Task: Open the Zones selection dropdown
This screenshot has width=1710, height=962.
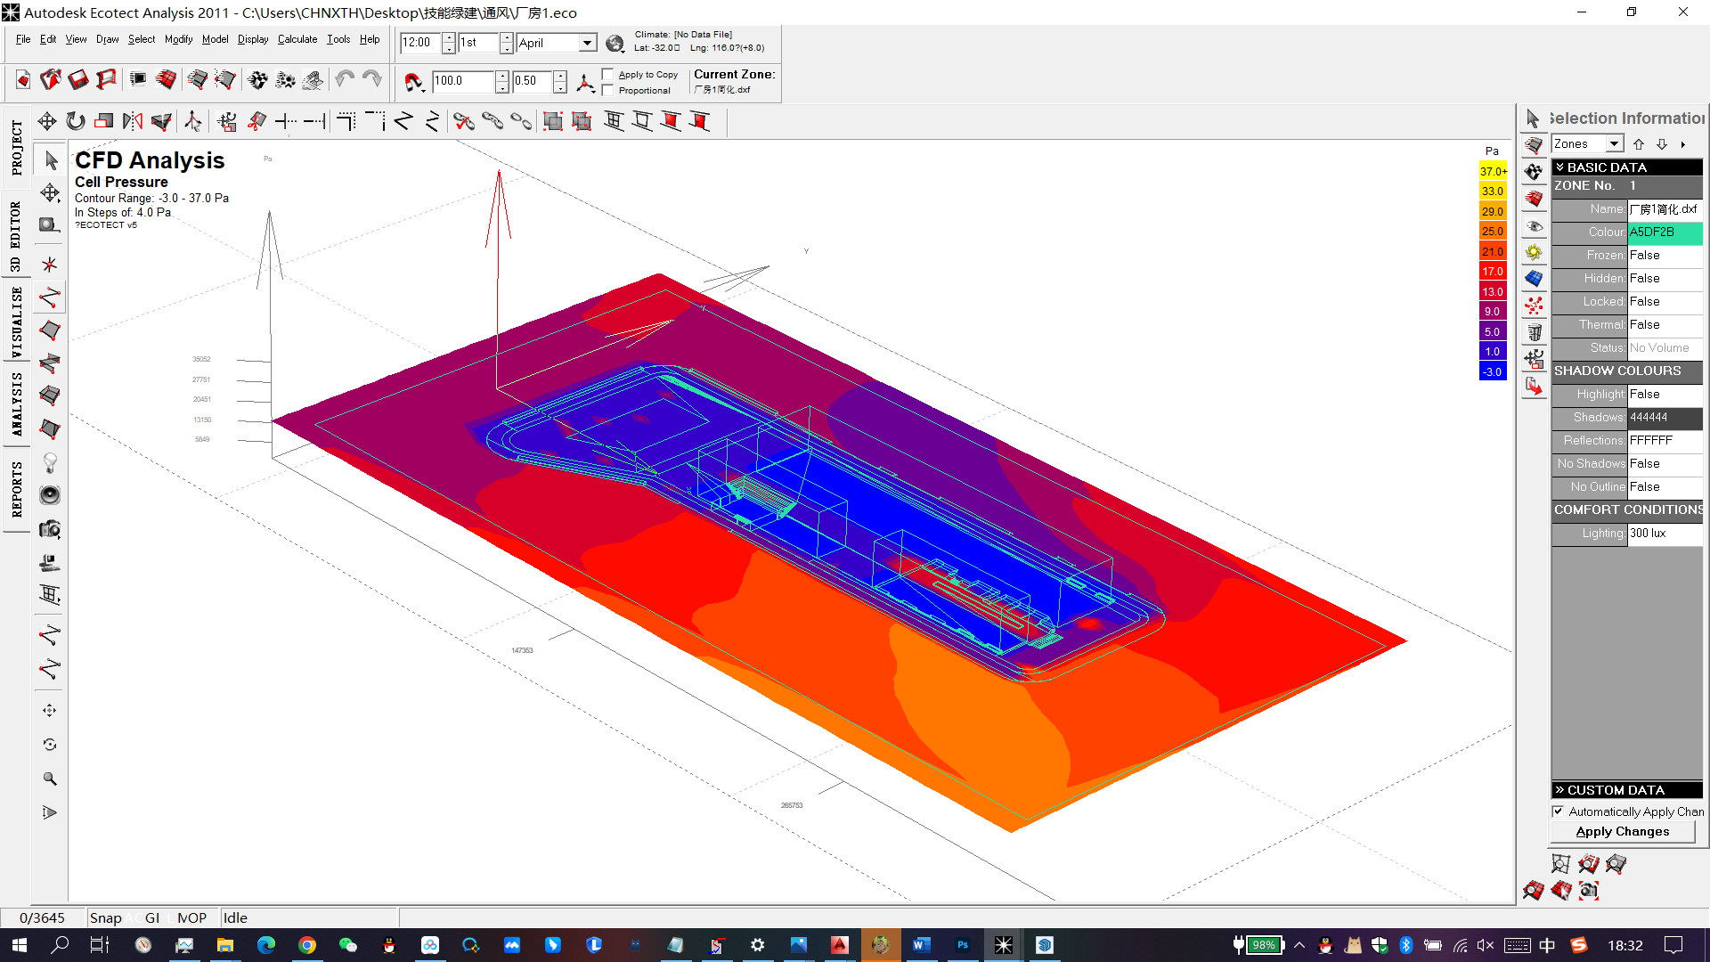Action: (1614, 143)
